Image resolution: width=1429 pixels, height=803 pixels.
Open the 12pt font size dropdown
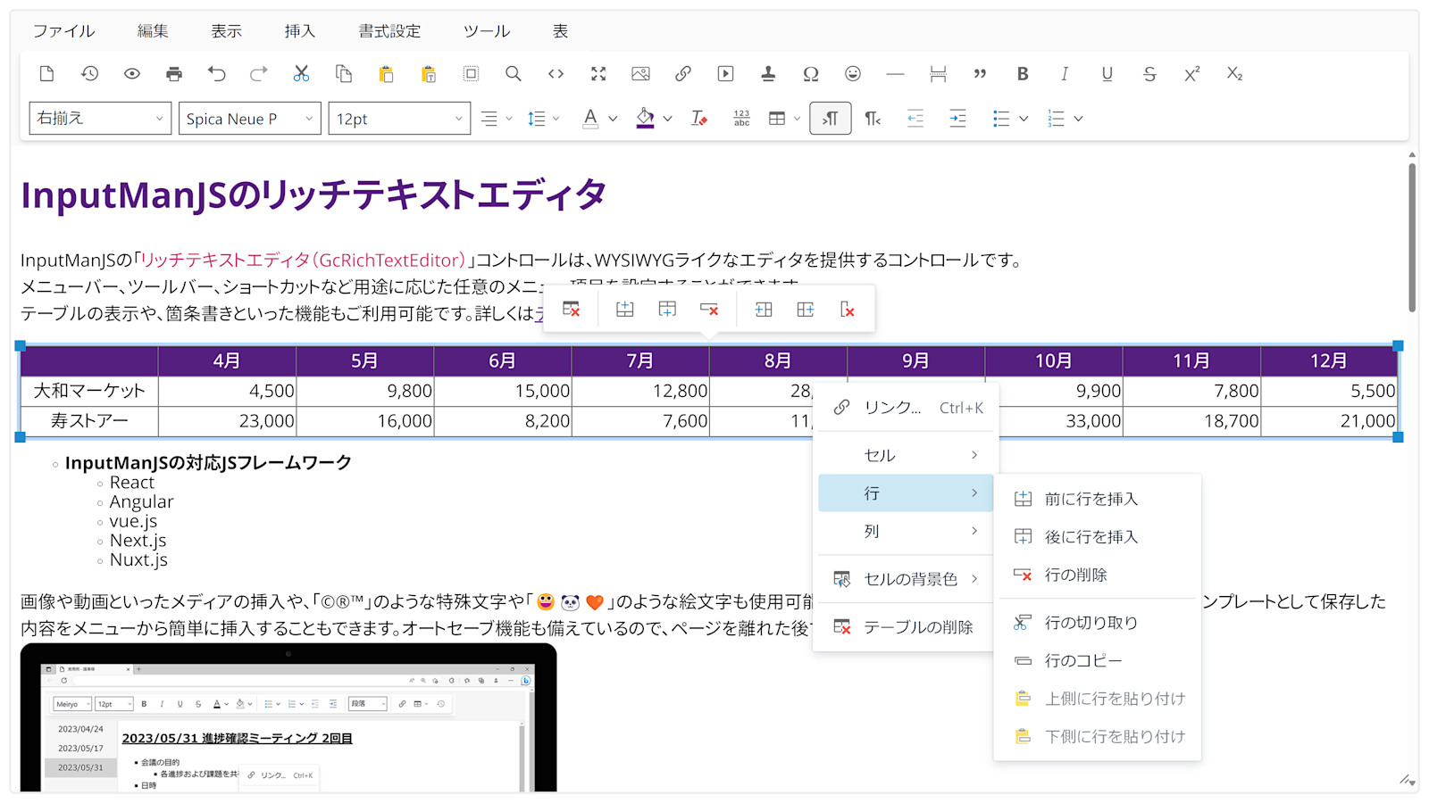[399, 119]
